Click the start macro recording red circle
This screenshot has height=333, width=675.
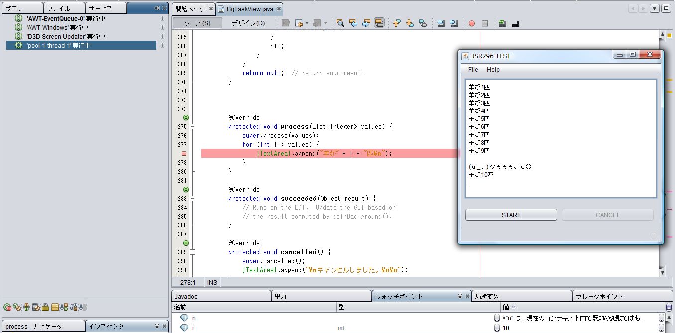(x=471, y=23)
